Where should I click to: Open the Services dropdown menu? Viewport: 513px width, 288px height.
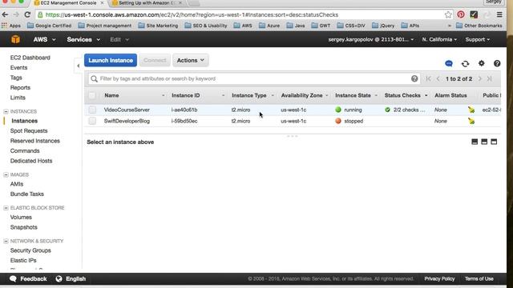pyautogui.click(x=83, y=39)
